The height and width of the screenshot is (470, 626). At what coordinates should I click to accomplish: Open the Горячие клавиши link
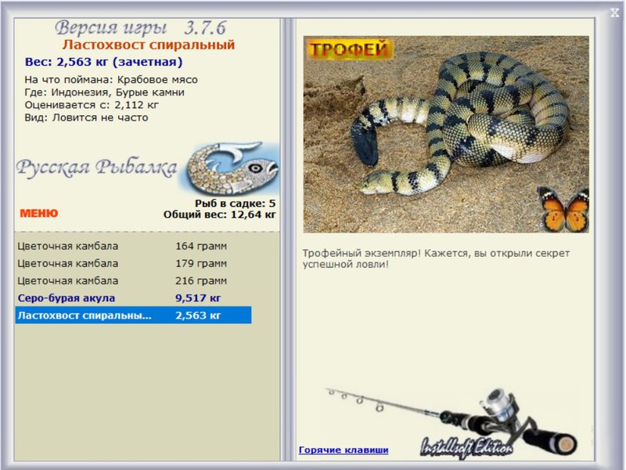click(x=344, y=450)
